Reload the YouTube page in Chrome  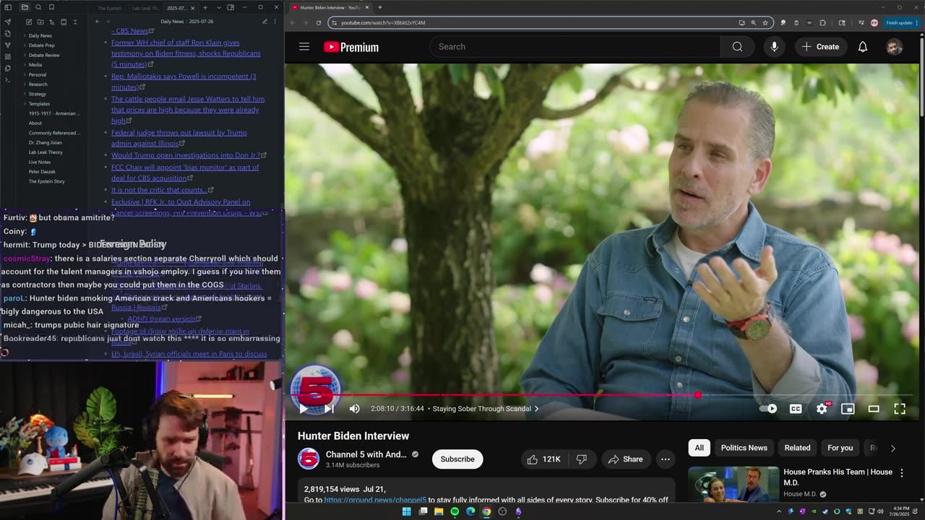click(318, 22)
